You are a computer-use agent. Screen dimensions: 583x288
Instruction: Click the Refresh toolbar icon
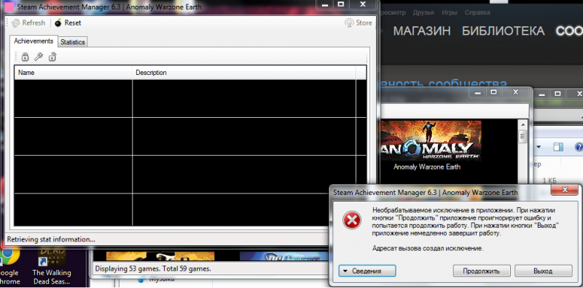click(x=15, y=23)
